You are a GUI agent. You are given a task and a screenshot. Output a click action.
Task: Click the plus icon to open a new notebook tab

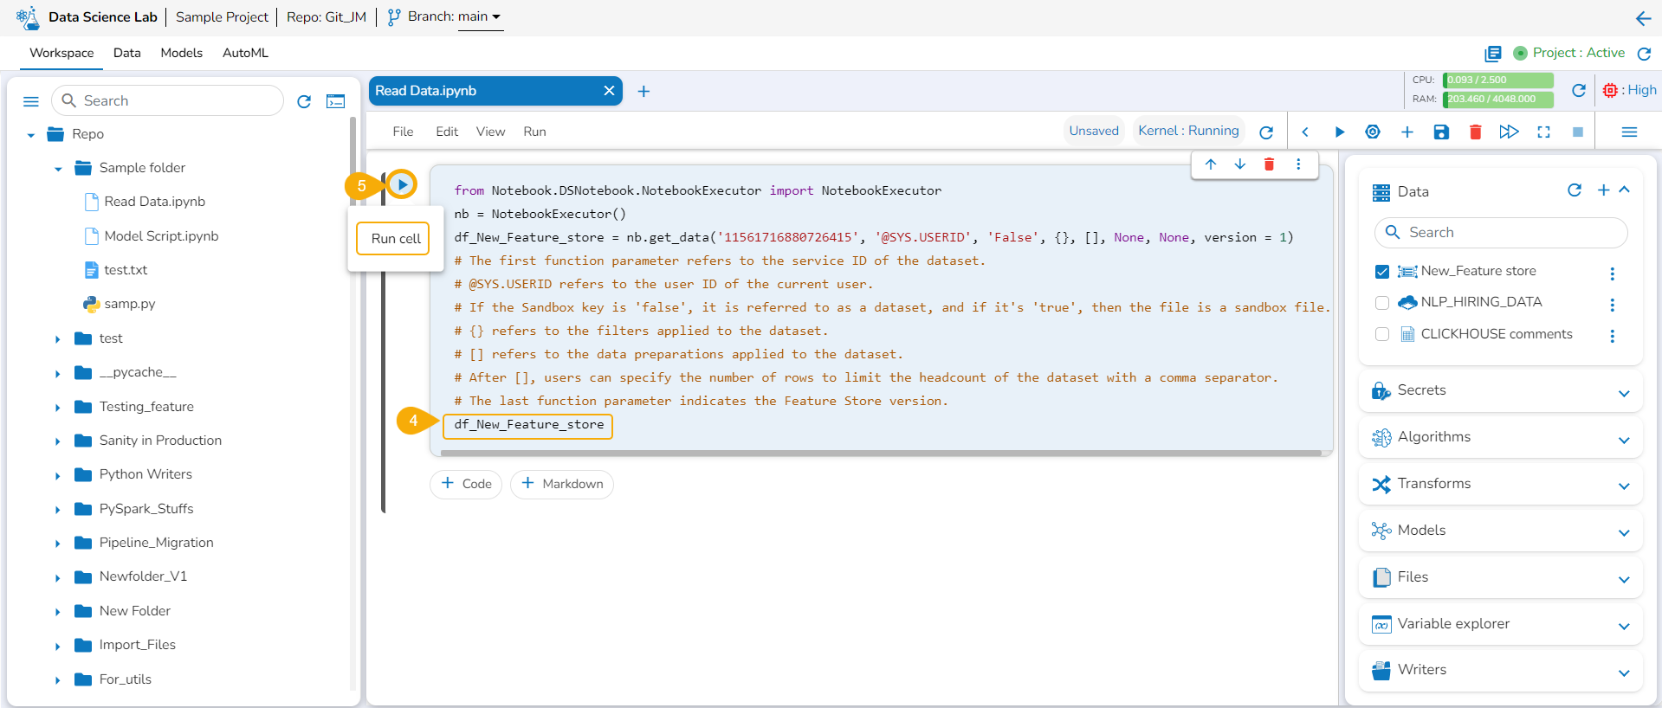click(643, 92)
